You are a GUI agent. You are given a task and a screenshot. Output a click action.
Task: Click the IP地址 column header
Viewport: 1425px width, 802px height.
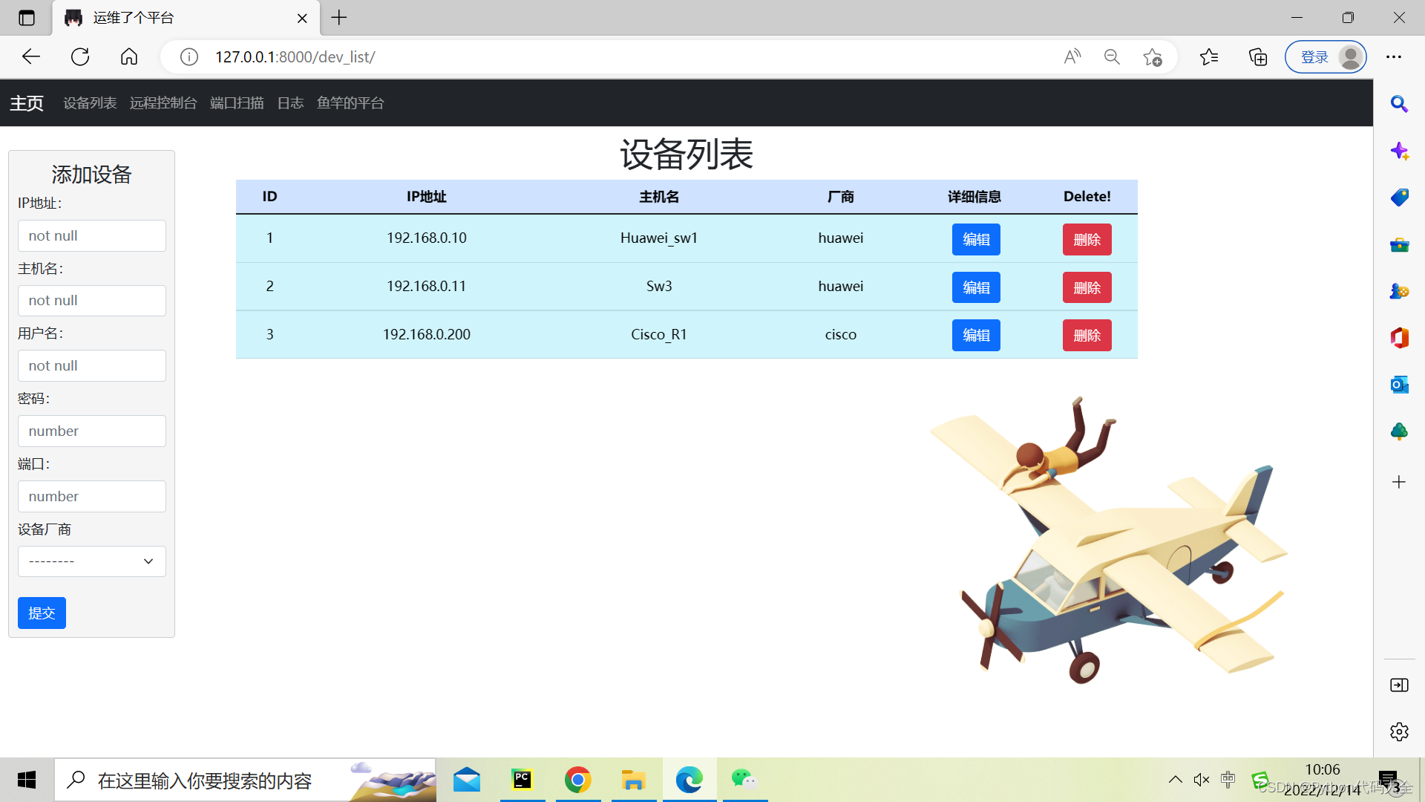[x=427, y=197]
